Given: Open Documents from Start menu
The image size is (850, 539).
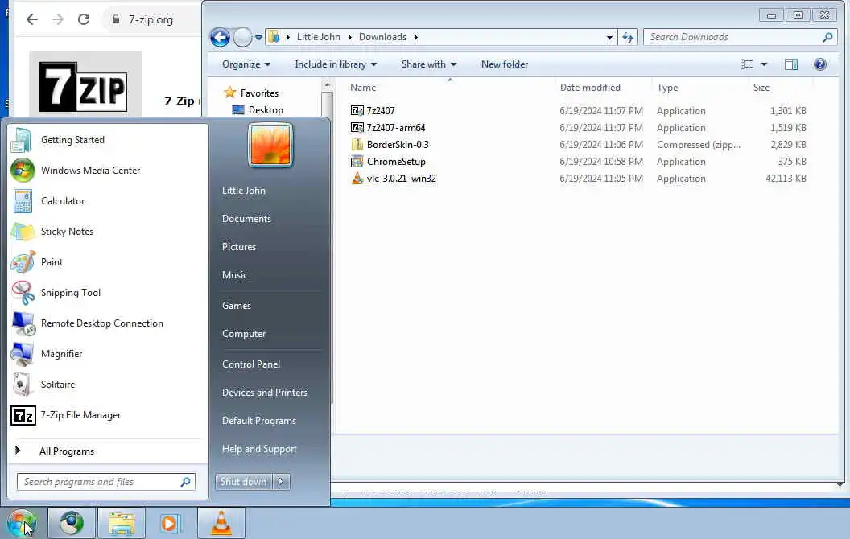Looking at the screenshot, I should pos(246,219).
